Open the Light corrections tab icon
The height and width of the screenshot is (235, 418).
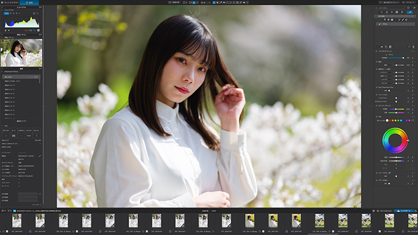pos(381,12)
